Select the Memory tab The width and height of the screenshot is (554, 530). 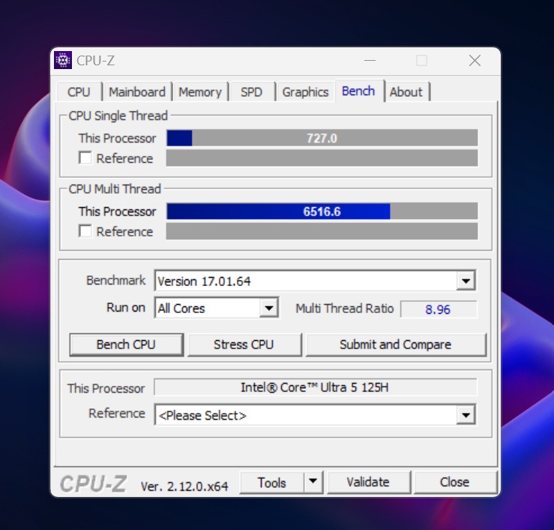200,92
